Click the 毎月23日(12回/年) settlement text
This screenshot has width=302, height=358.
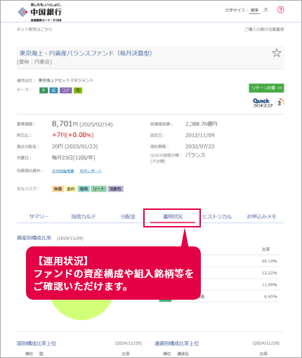(x=74, y=157)
